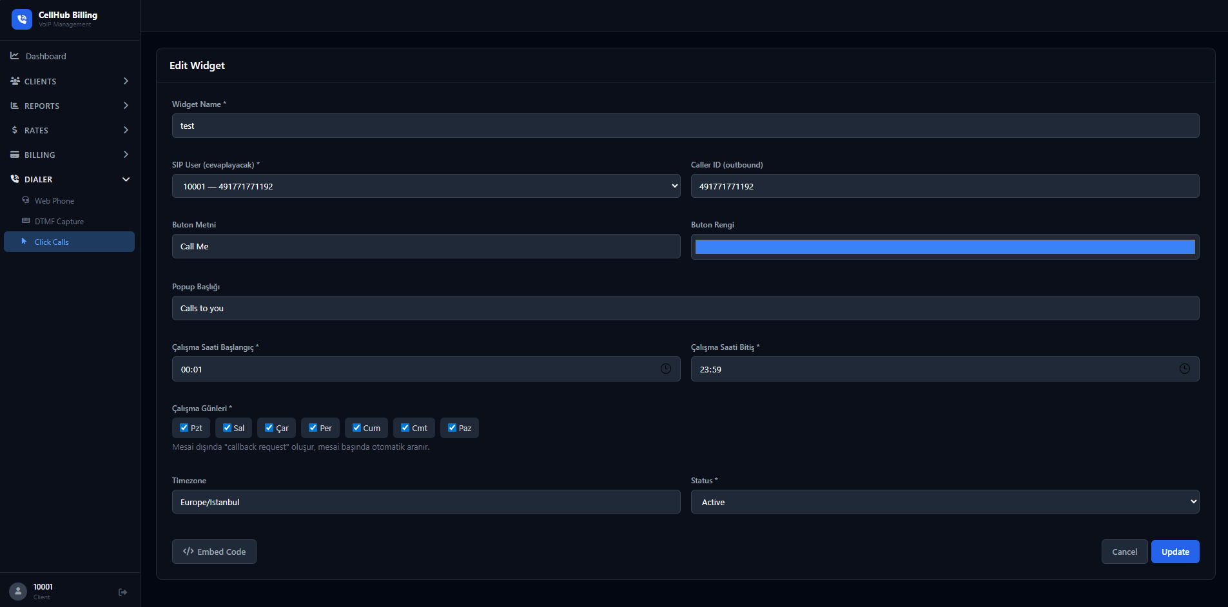Click the 10001 username text at bottom
Screen dimensions: 1228x607
click(x=43, y=586)
